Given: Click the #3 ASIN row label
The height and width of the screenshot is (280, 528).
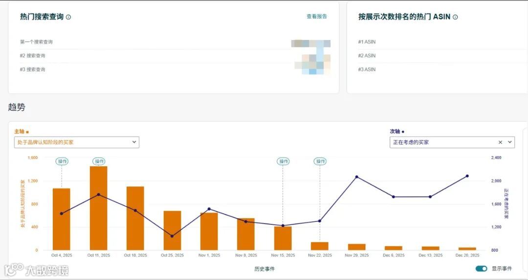Looking at the screenshot, I should pos(367,70).
